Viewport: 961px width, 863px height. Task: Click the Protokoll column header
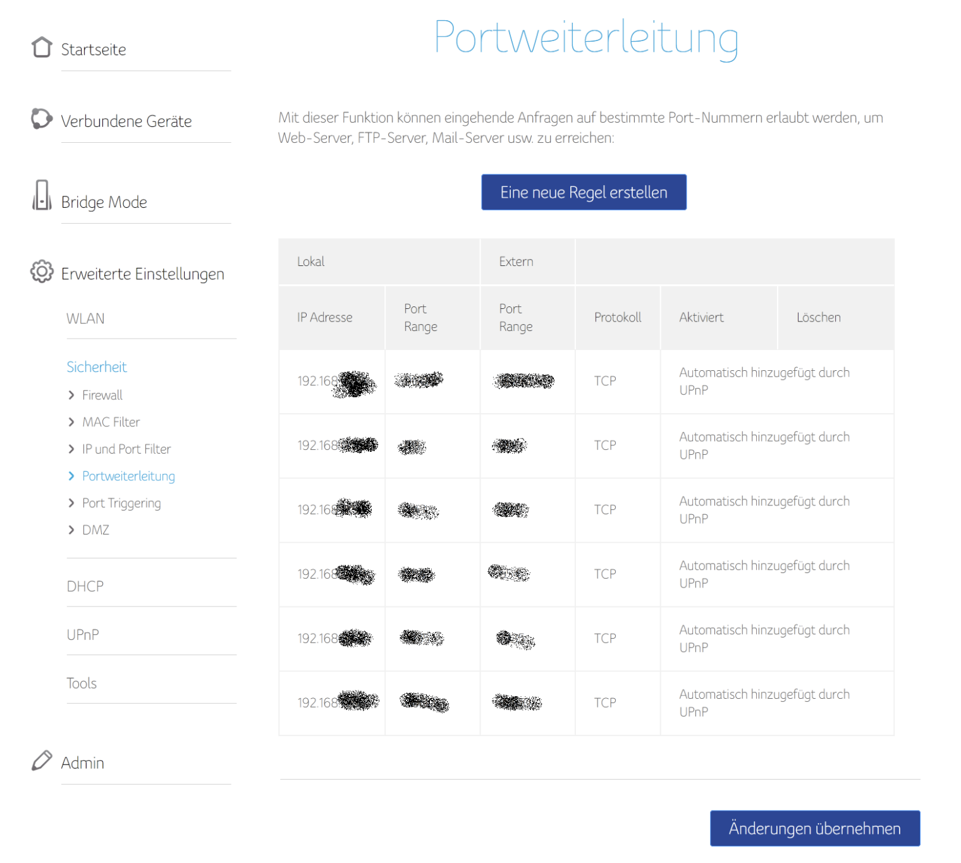point(617,318)
